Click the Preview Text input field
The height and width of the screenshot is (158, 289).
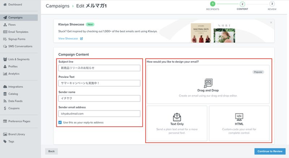click(x=99, y=83)
